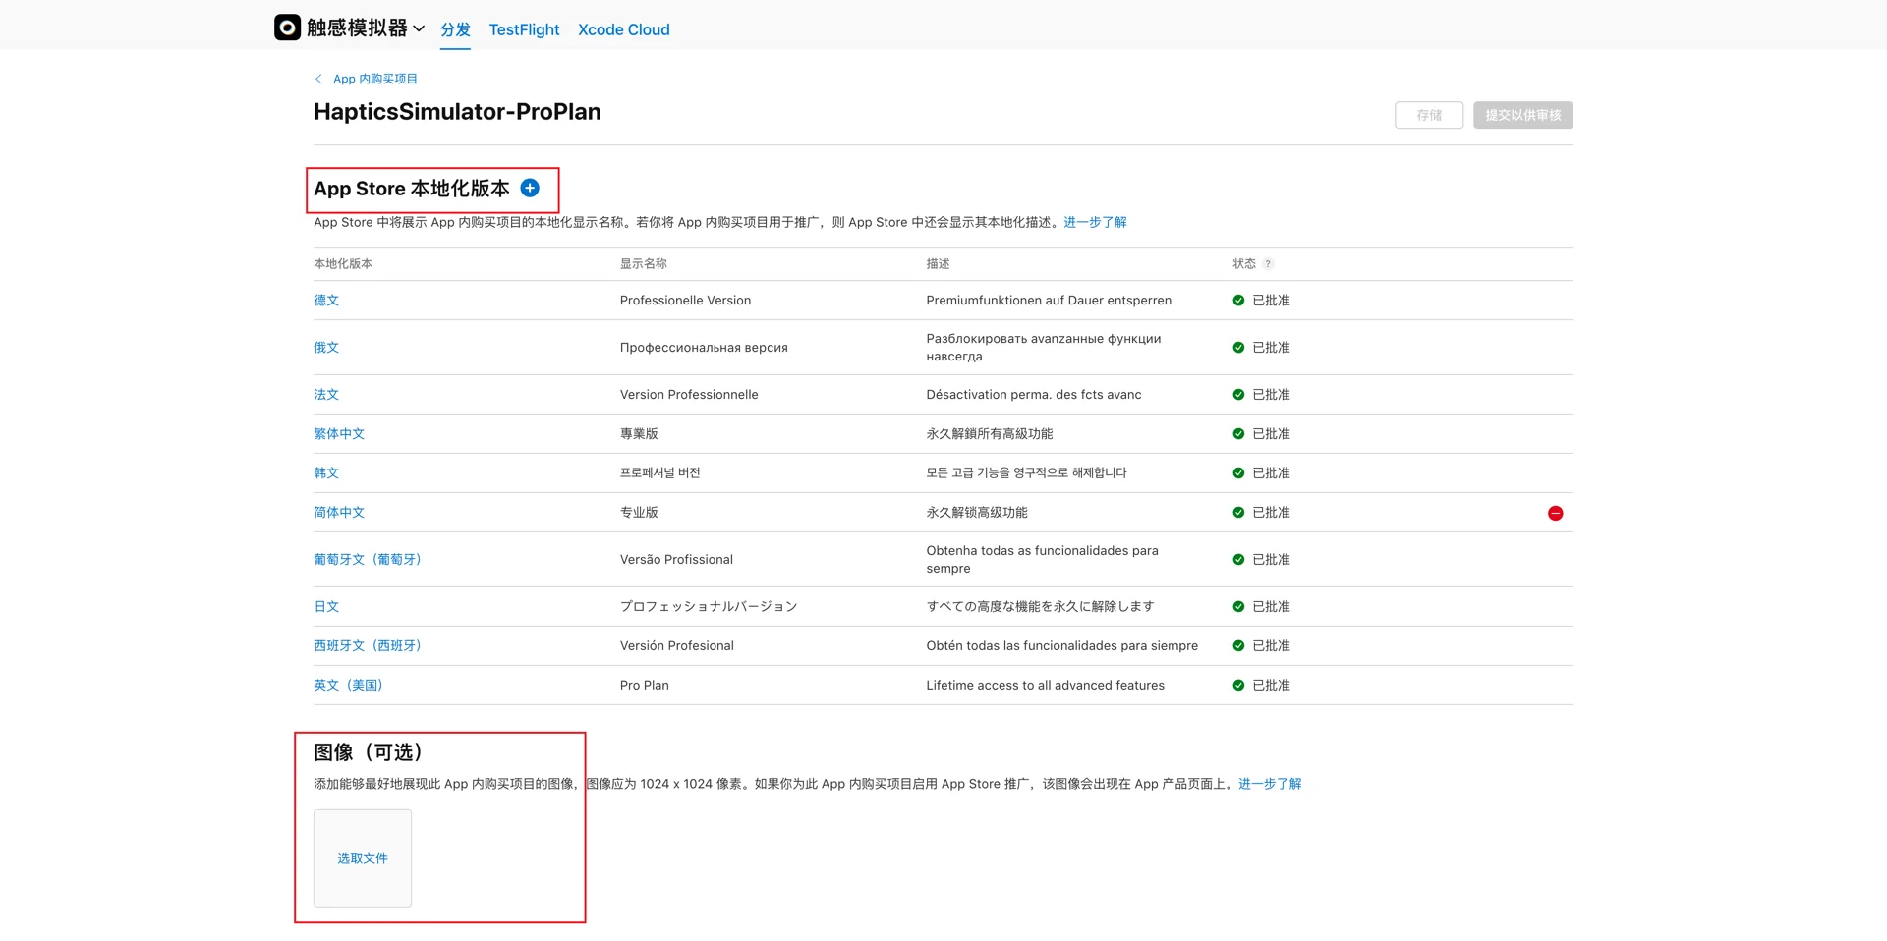1887x941 pixels.
Task: Click the 触感模拟器 app icon in the header
Action: click(x=286, y=28)
